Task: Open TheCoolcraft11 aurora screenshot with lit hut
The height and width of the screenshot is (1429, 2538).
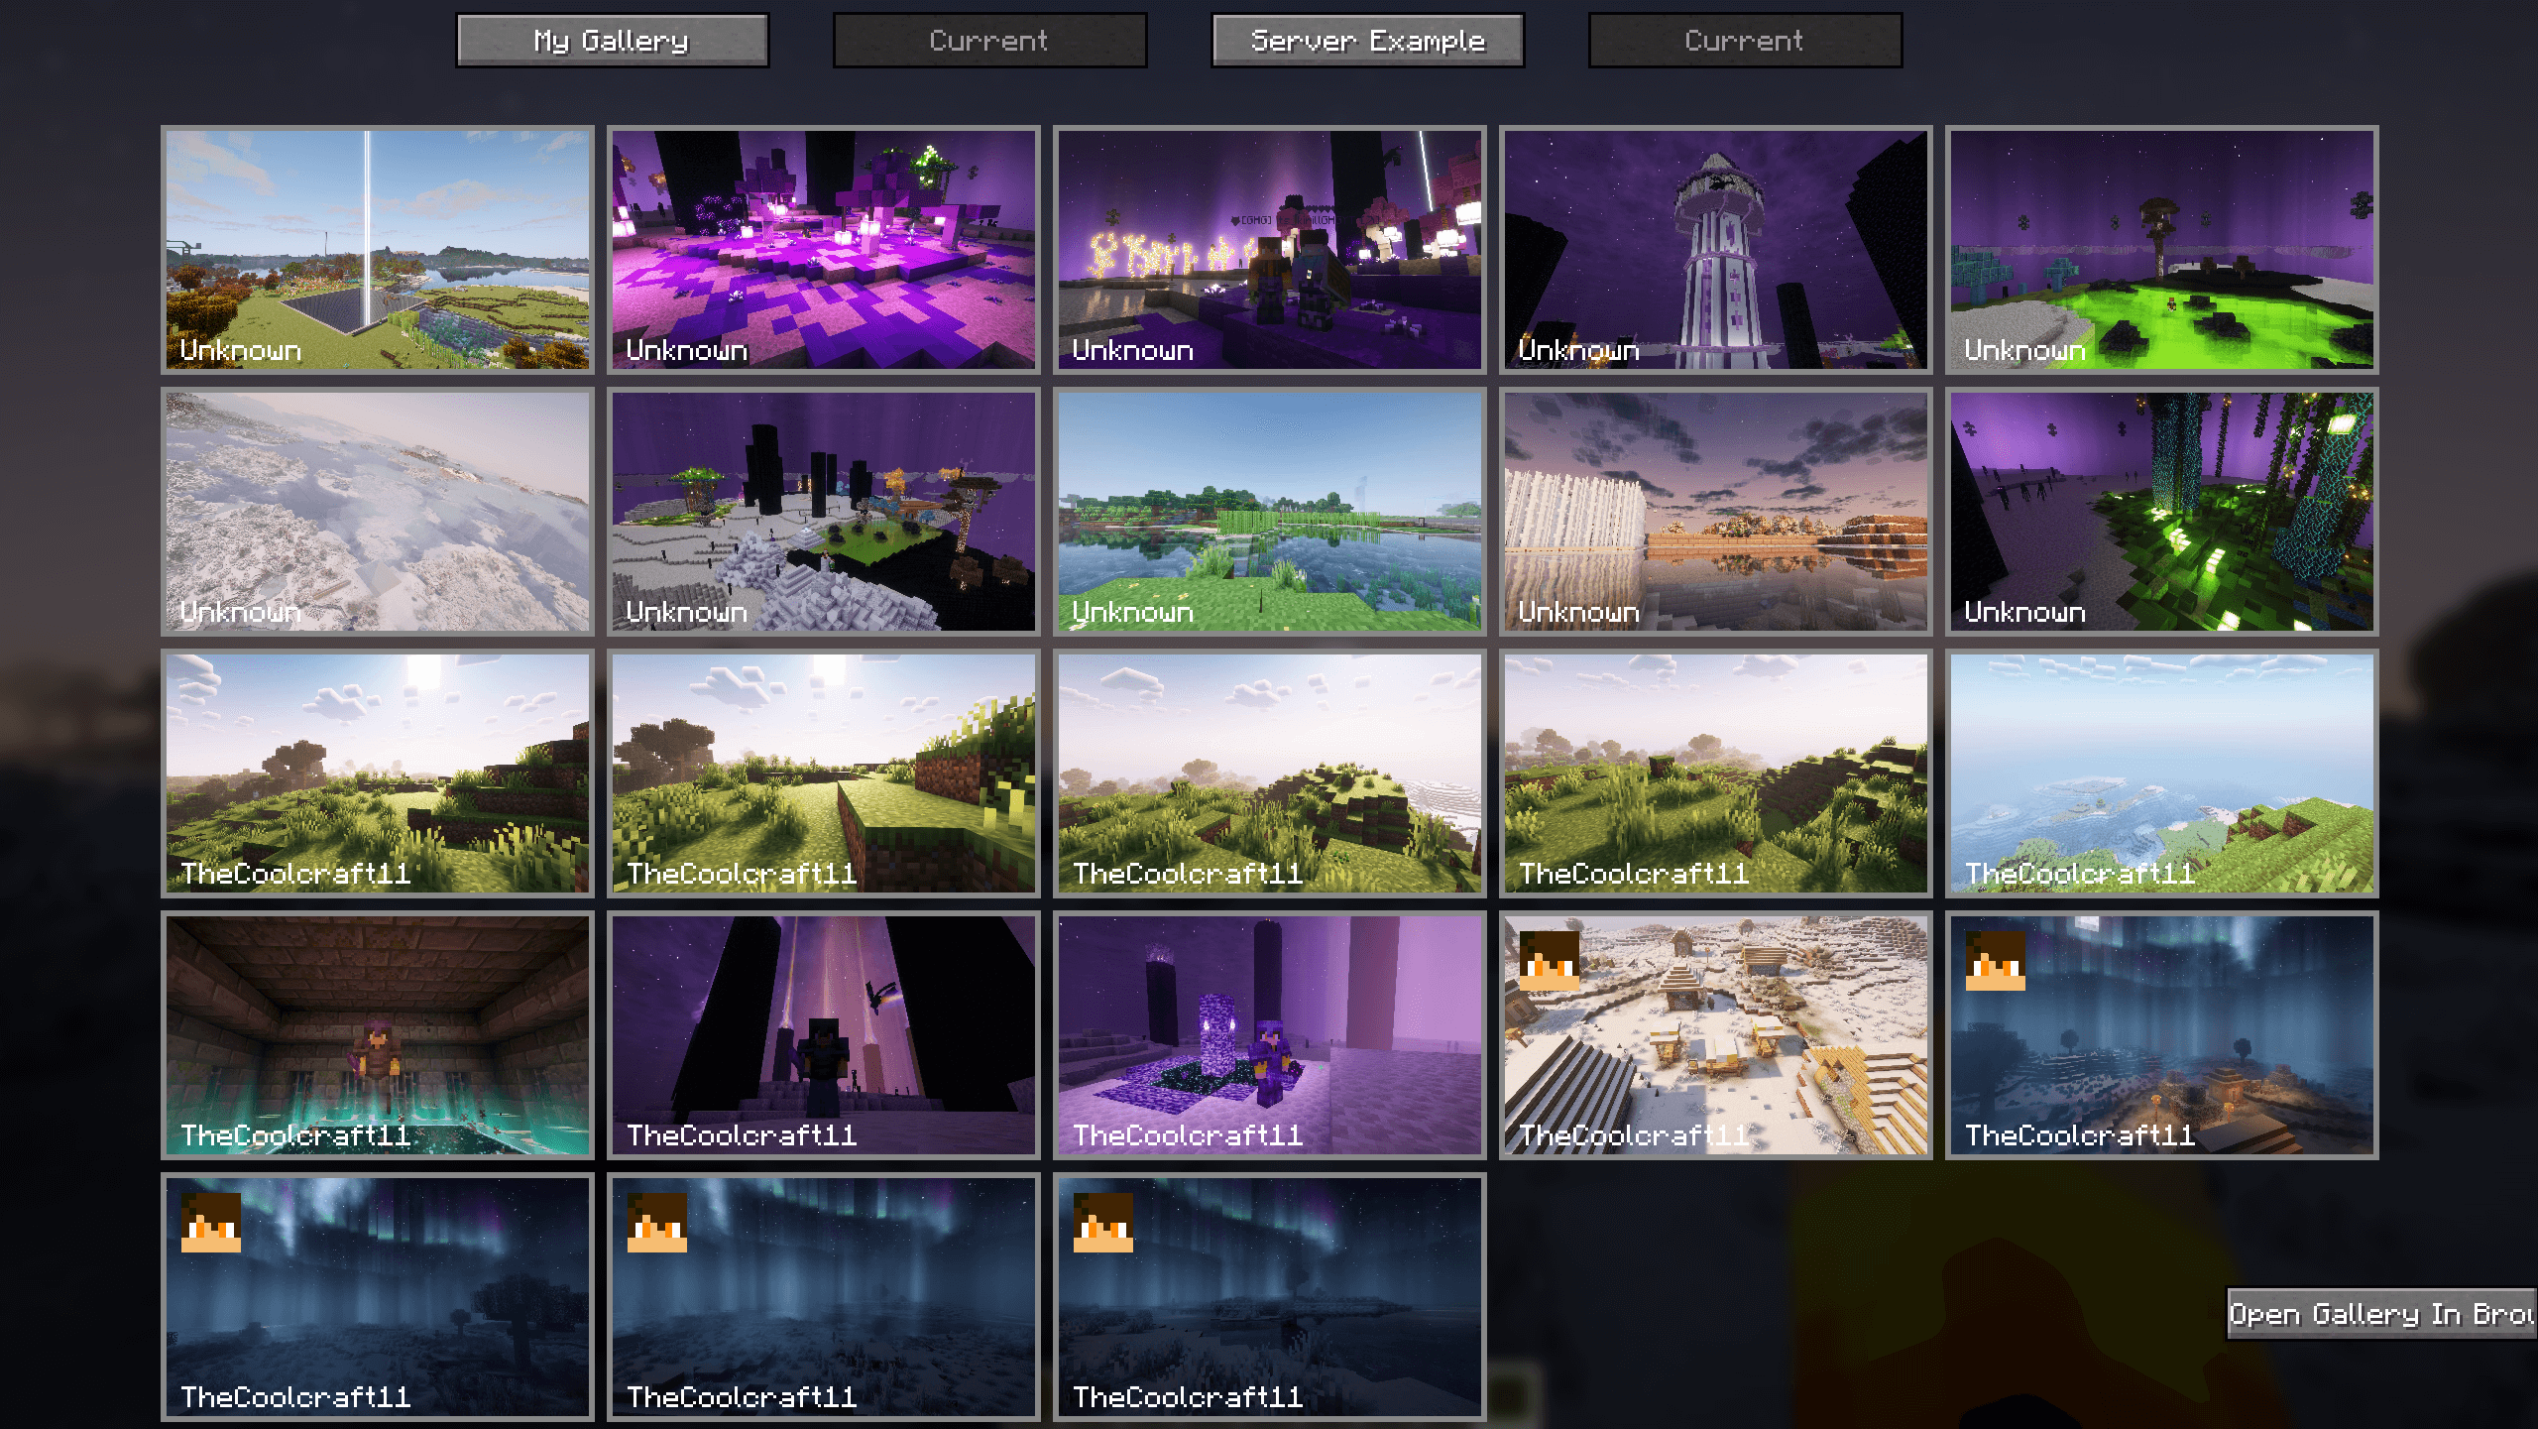Action: click(x=2162, y=1035)
